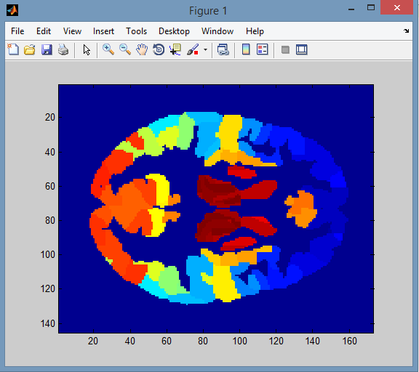Insert a legend using the toolbar icon
The height and width of the screenshot is (372, 419).
pyautogui.click(x=262, y=49)
